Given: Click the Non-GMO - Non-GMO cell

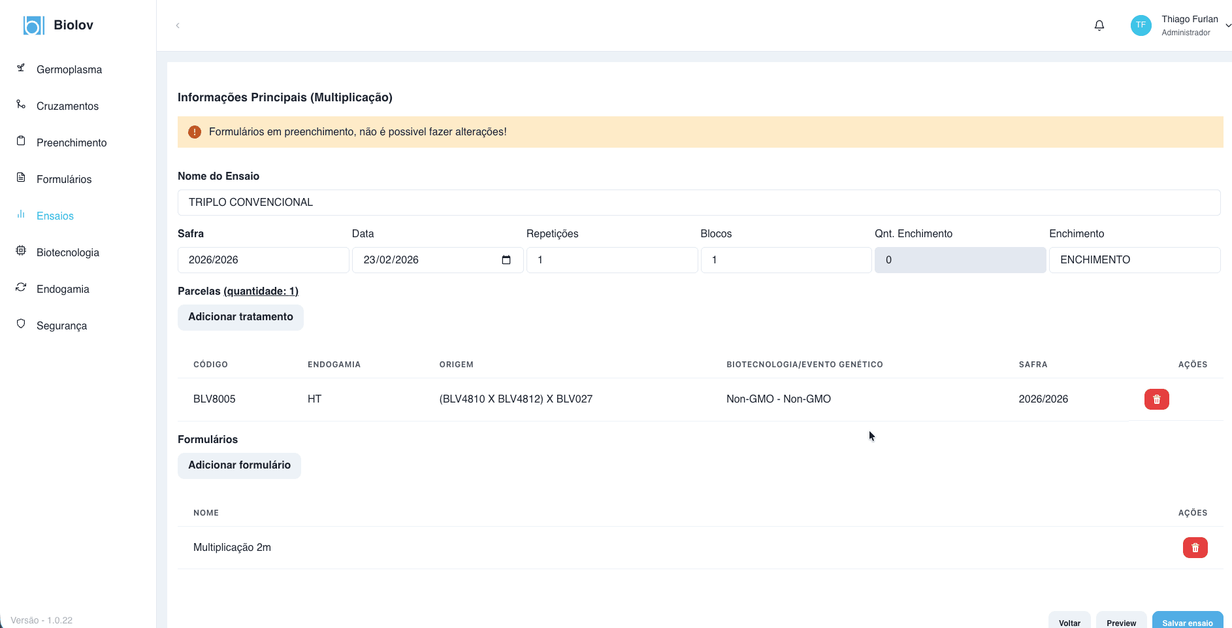Looking at the screenshot, I should [x=779, y=399].
